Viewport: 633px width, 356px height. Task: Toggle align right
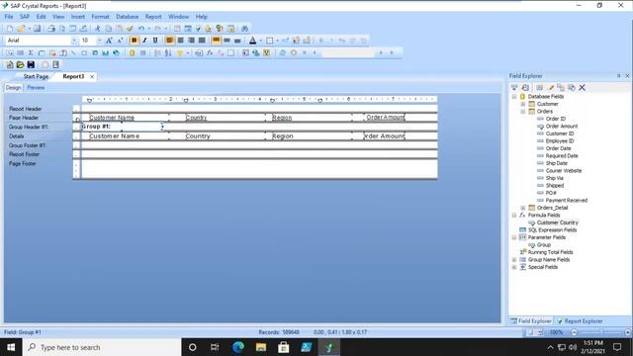(191, 41)
